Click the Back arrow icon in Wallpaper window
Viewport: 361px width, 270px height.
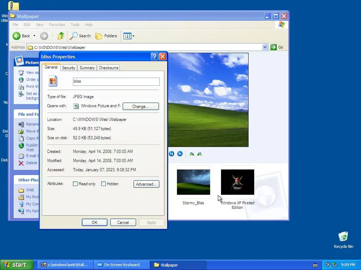(x=16, y=36)
